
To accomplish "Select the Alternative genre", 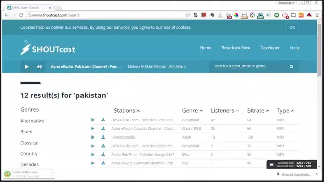I will click(x=32, y=121).
